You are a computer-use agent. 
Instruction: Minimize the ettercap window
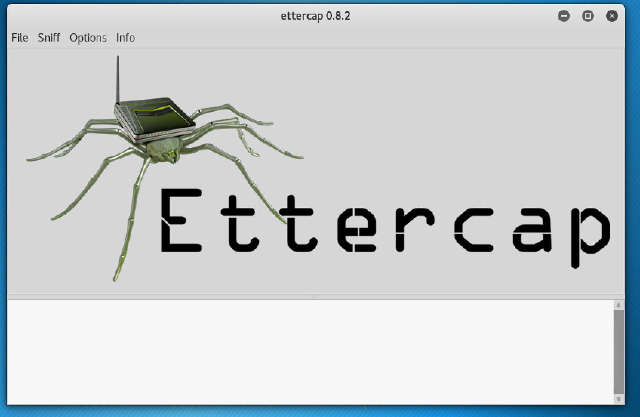pyautogui.click(x=564, y=16)
